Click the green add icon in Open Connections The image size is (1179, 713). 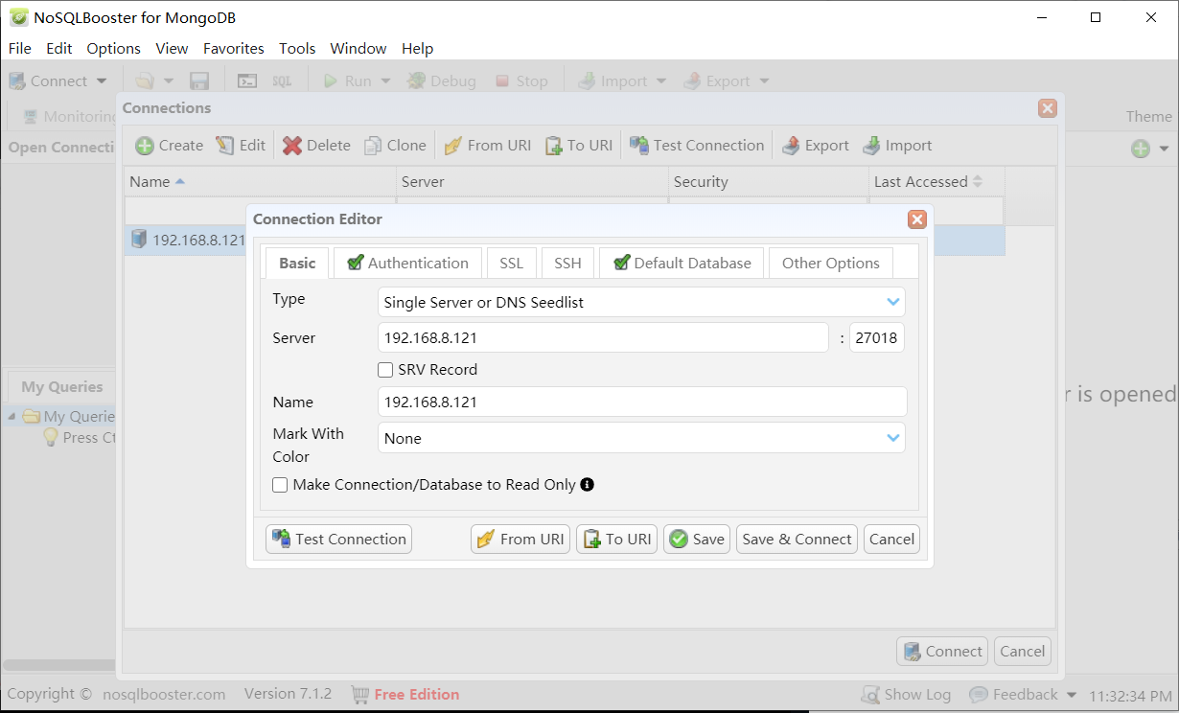1140,149
